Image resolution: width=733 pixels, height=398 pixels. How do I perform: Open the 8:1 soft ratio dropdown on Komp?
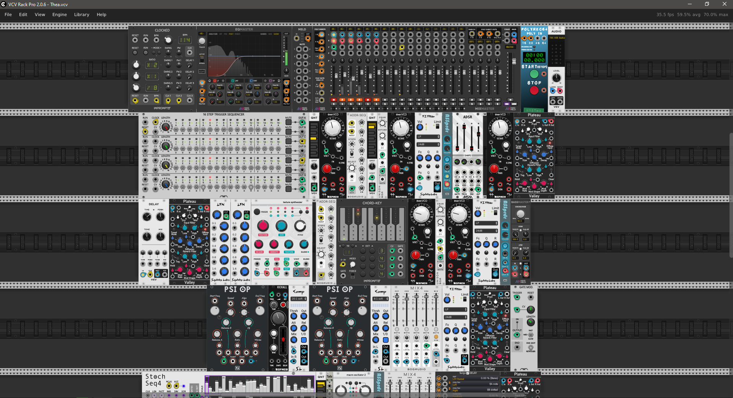tap(381, 299)
